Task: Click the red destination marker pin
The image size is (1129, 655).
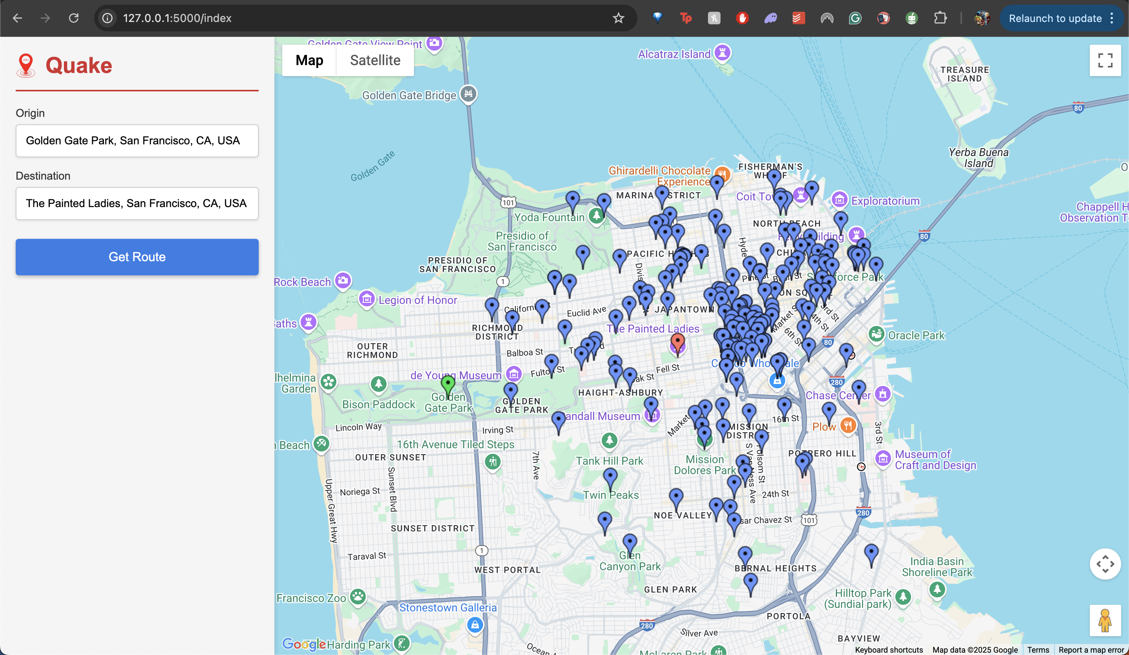Action: (677, 342)
